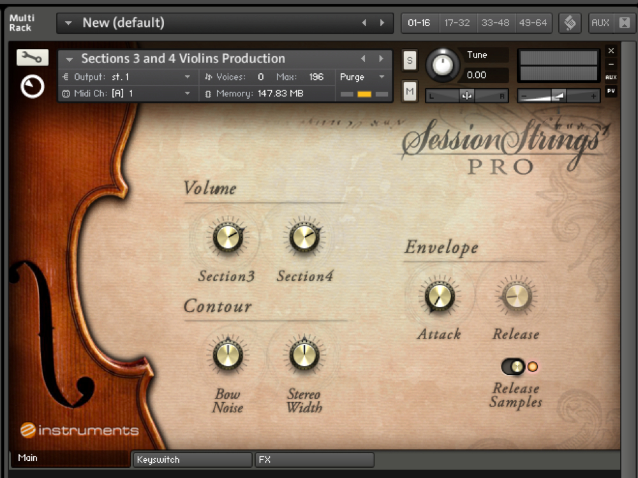
Task: Select rack page 33-48
Action: (x=496, y=23)
